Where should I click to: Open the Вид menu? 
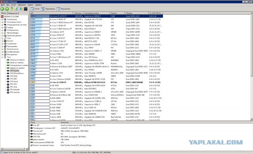tap(8, 5)
